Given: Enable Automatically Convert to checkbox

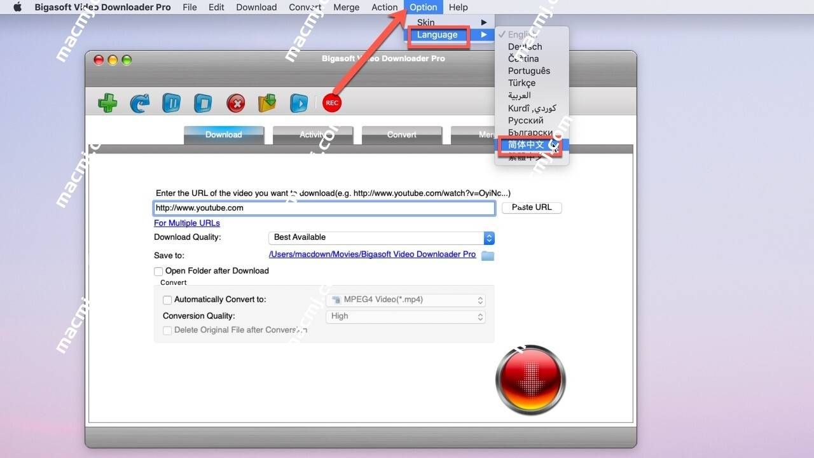Looking at the screenshot, I should point(167,300).
